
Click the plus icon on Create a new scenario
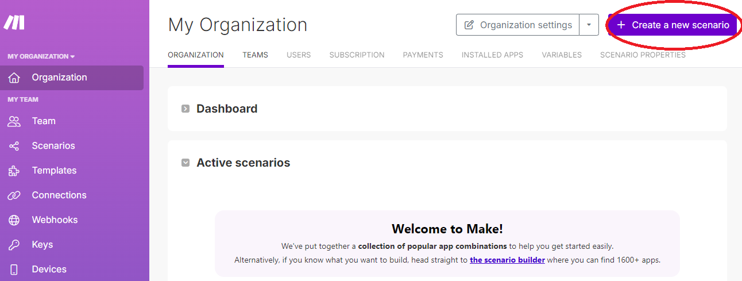(x=621, y=25)
